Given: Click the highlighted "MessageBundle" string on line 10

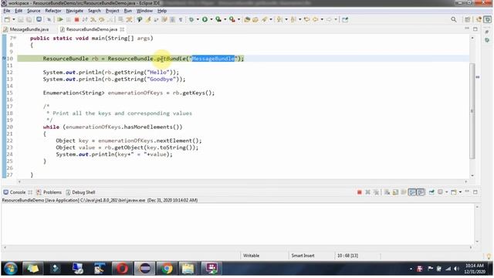Looking at the screenshot, I should [x=213, y=59].
